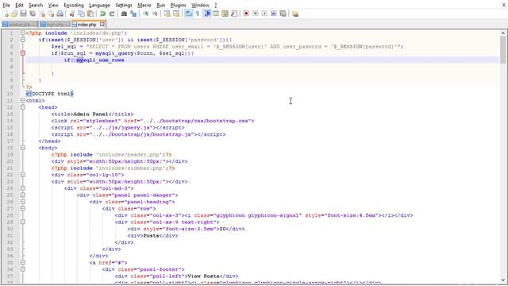
Task: Click the last toolbar icon on the right
Action: pyautogui.click(x=295, y=14)
